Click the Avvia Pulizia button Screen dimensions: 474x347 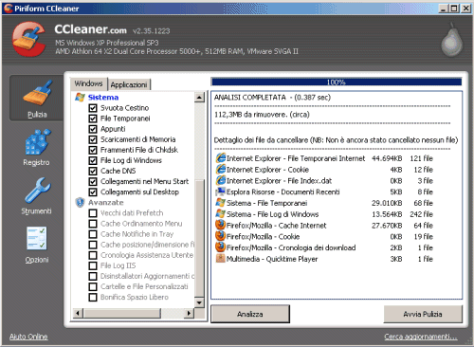coord(423,314)
